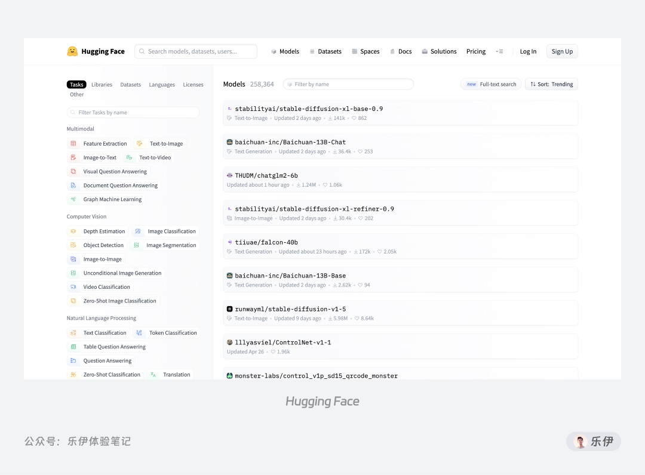Screen dimensions: 645x475
Task: Click the Hugging Face emoji logo
Action: [x=72, y=51]
